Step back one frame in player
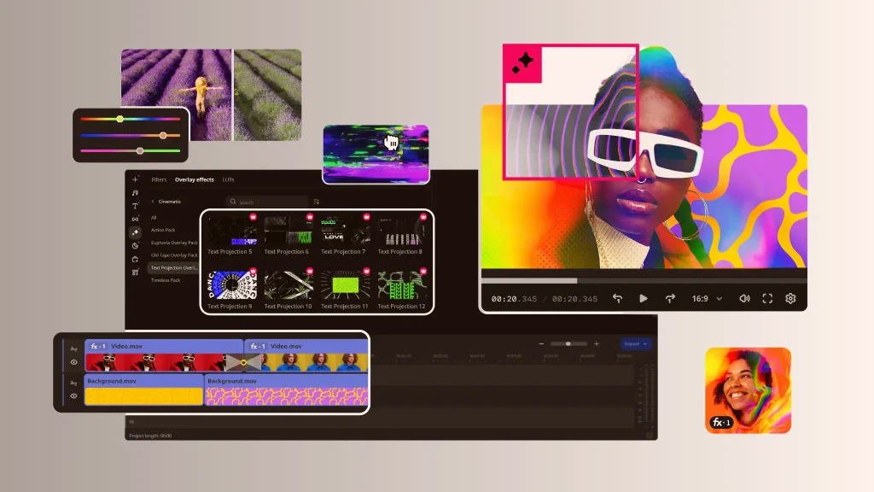This screenshot has height=492, width=874. click(x=617, y=299)
